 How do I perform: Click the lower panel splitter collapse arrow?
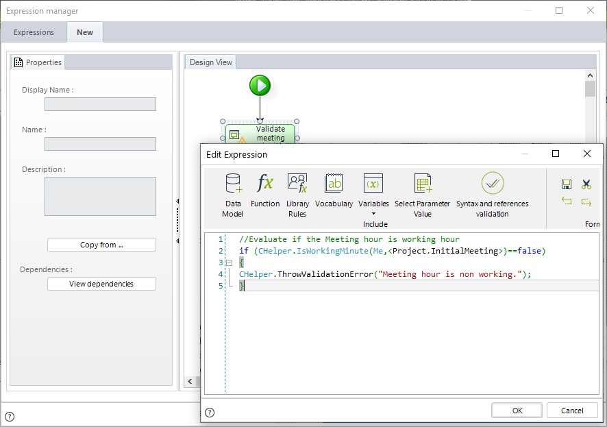177,241
